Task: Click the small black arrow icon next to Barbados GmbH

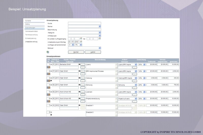Action: click(x=79, y=64)
